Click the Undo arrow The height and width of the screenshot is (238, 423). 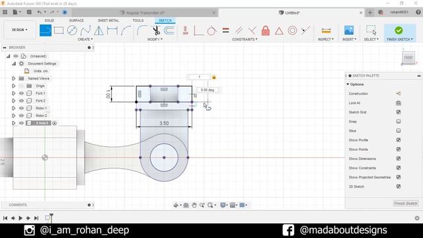coord(40,12)
